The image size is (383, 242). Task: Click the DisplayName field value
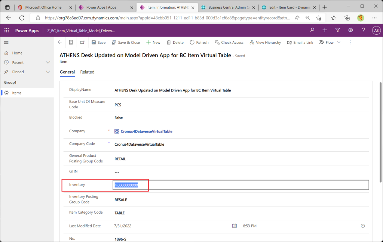[172, 90]
